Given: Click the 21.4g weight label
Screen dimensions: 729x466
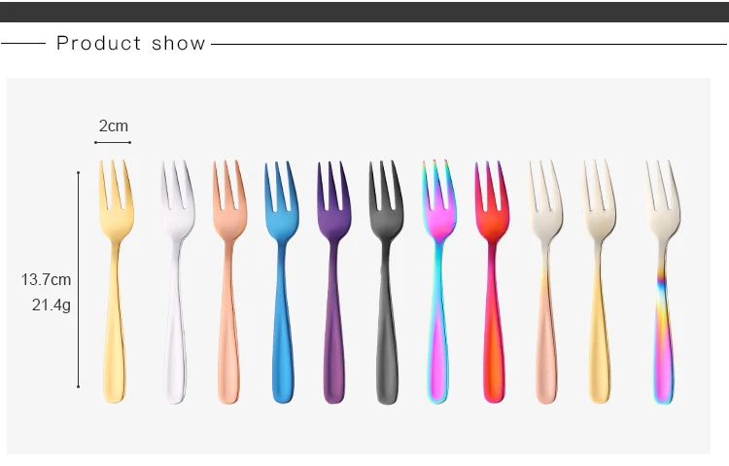Looking at the screenshot, I should (x=52, y=305).
